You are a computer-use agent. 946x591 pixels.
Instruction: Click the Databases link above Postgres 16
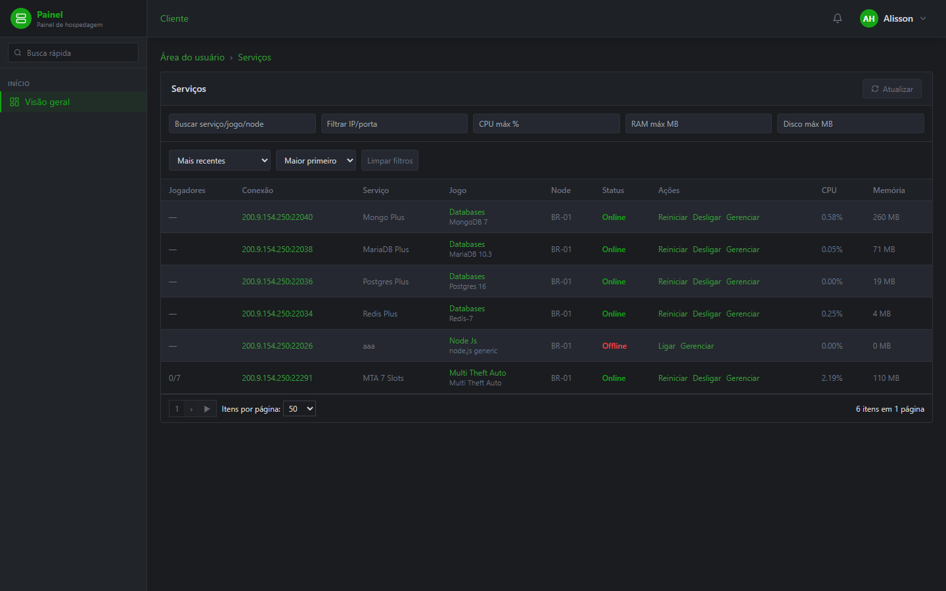point(467,276)
